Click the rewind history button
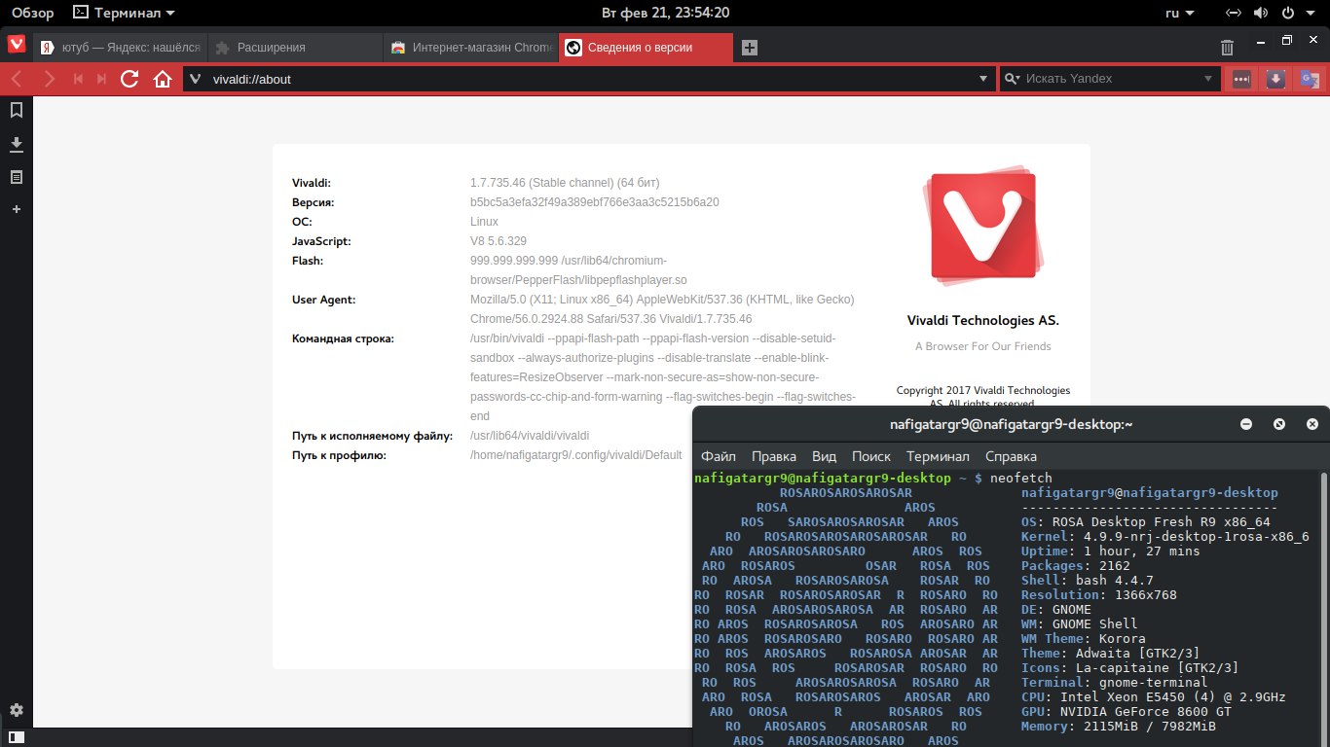The image size is (1330, 747). click(78, 79)
